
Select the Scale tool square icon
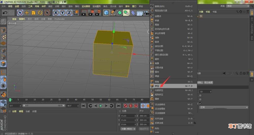click(33, 13)
